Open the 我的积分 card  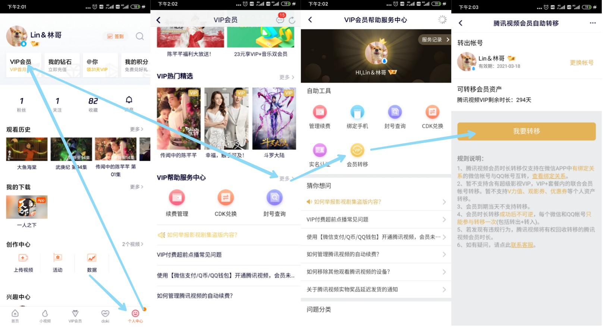click(135, 65)
